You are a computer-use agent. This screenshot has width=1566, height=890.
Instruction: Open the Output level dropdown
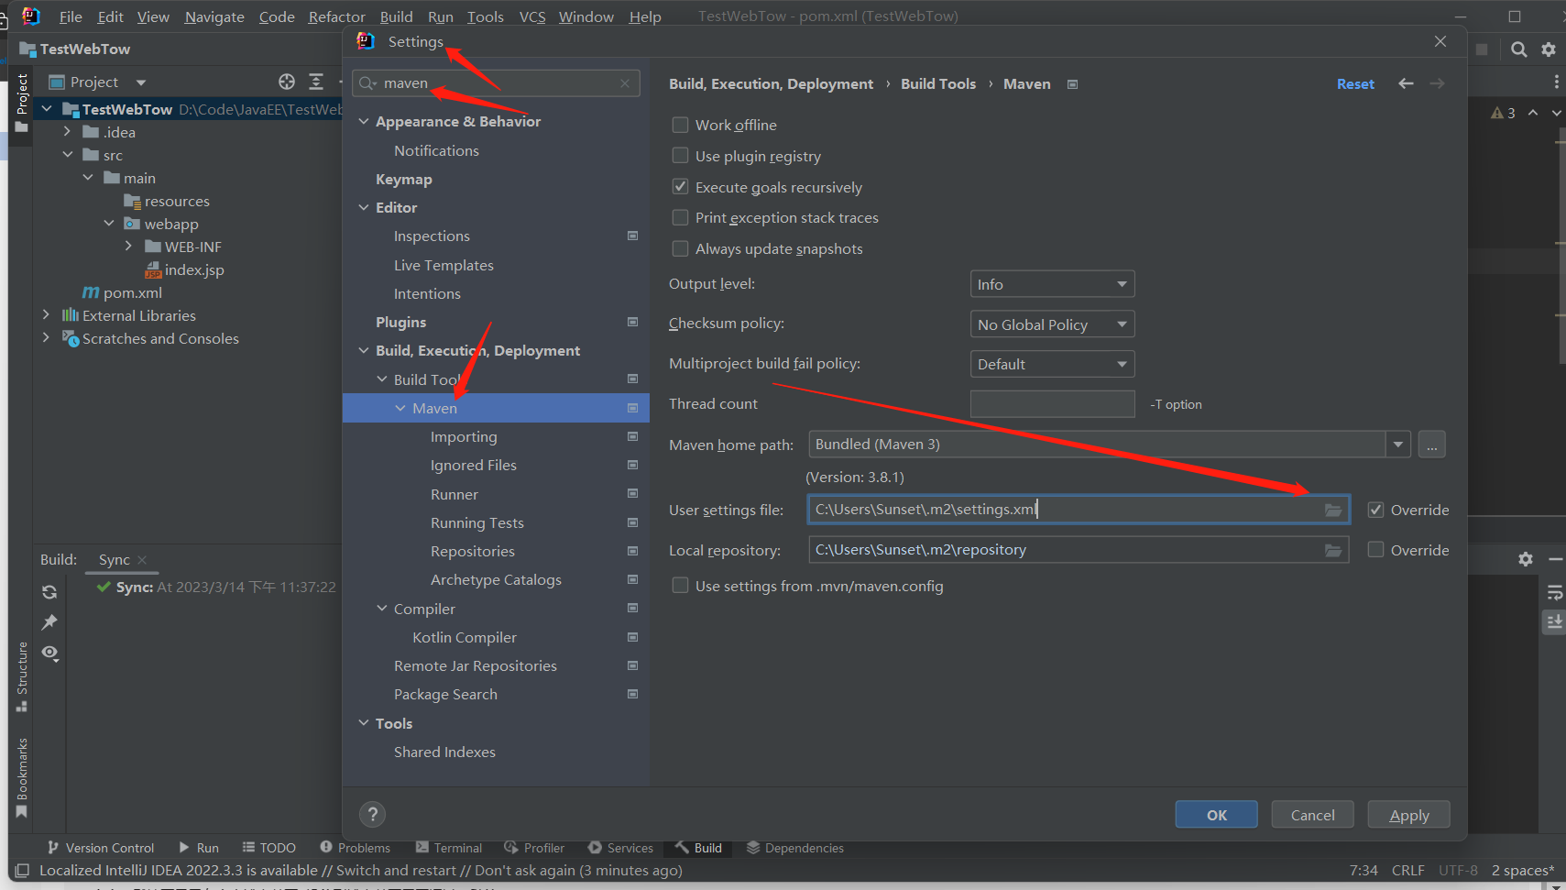(1052, 284)
